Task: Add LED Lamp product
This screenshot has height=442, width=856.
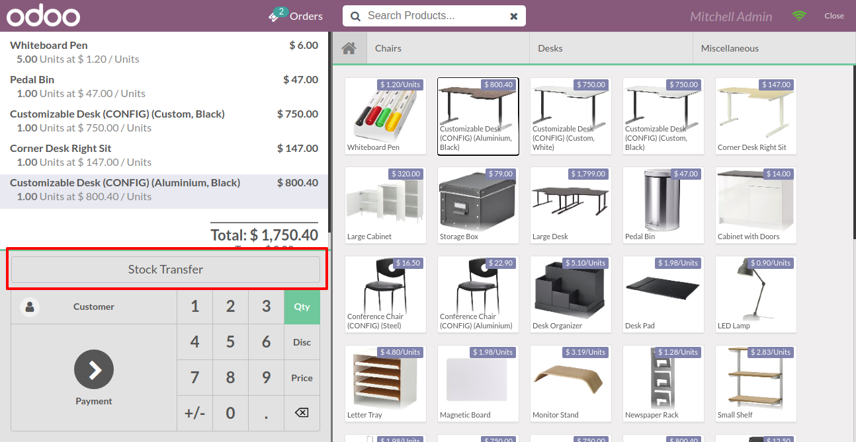Action: click(756, 295)
